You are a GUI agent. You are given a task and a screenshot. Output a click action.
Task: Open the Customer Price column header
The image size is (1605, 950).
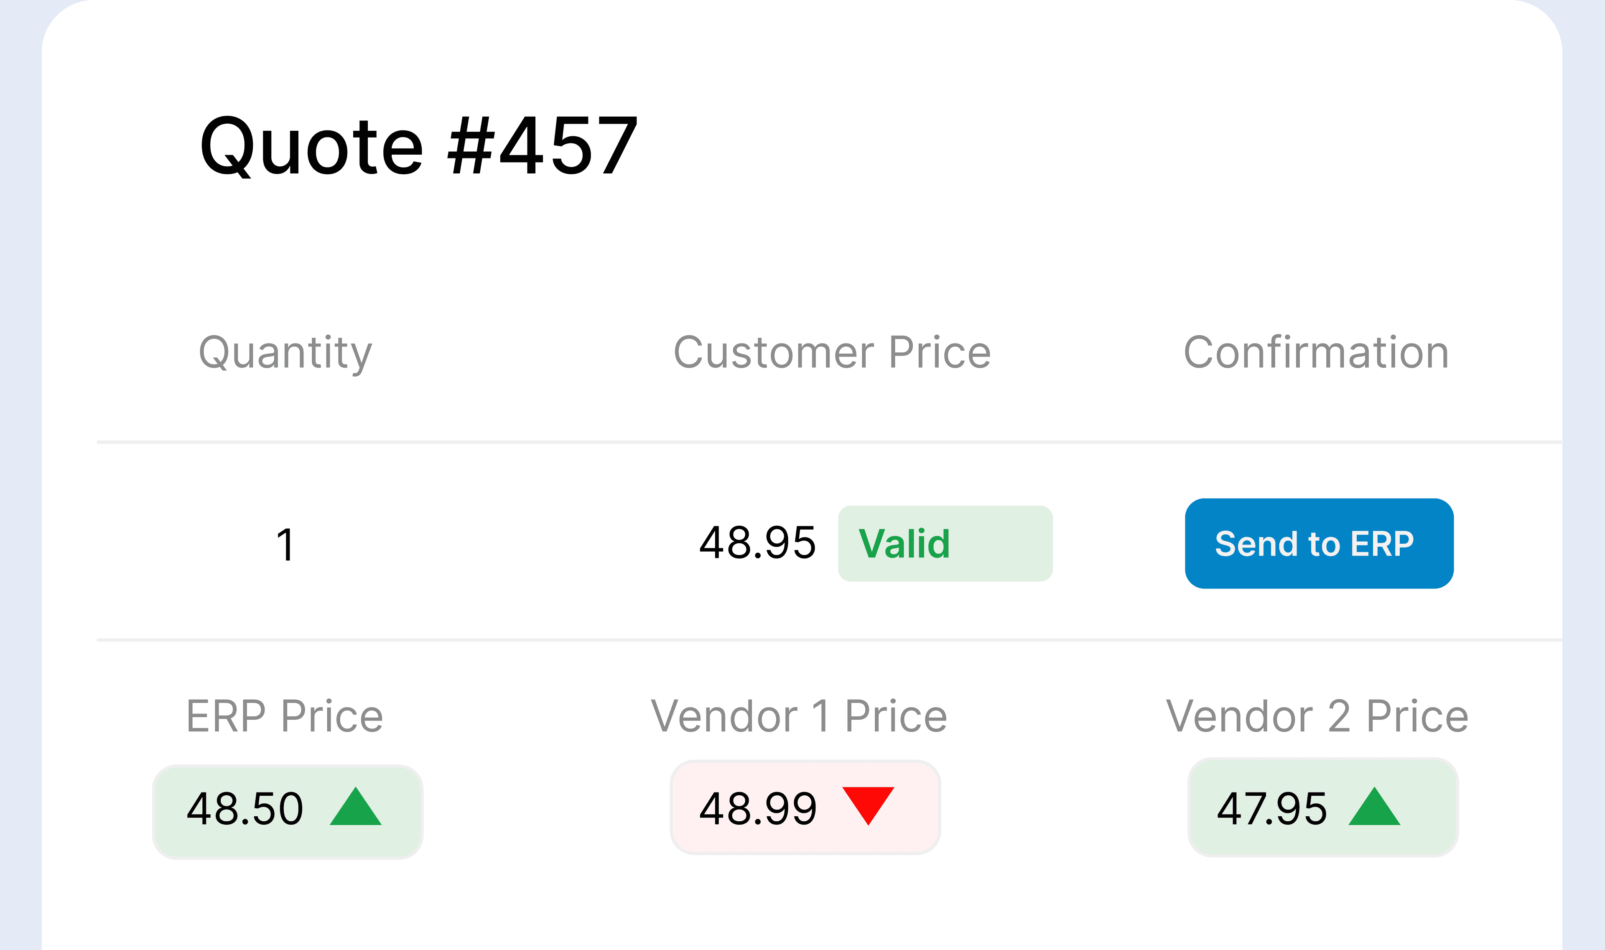833,351
